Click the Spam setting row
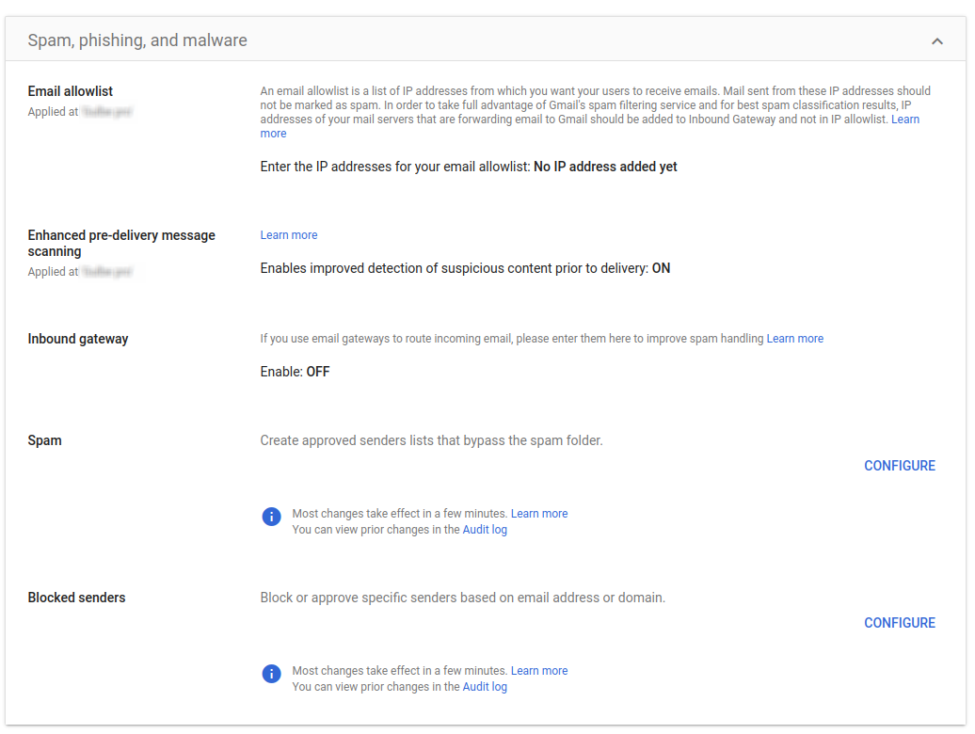The image size is (975, 734). [44, 440]
